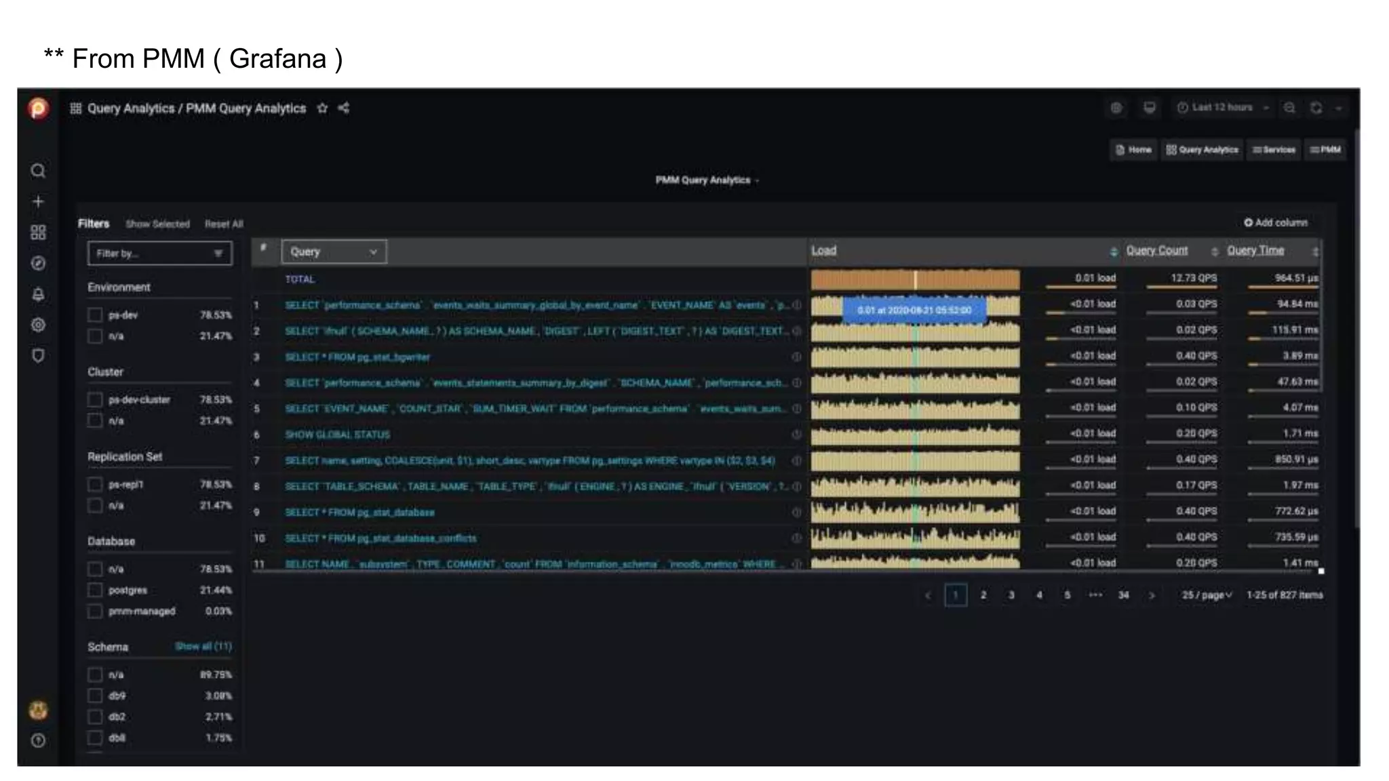This screenshot has width=1389, height=781.
Task: Star the PMM Query Analytics dashboard
Action: coord(322,108)
